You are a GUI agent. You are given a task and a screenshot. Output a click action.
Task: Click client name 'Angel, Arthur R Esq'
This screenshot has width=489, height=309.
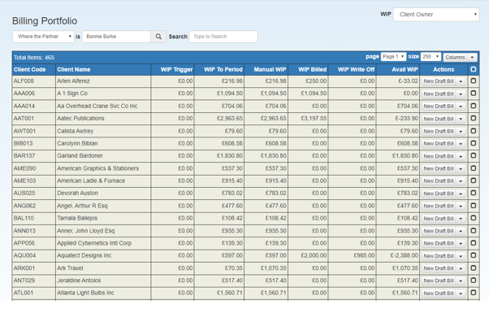point(82,206)
